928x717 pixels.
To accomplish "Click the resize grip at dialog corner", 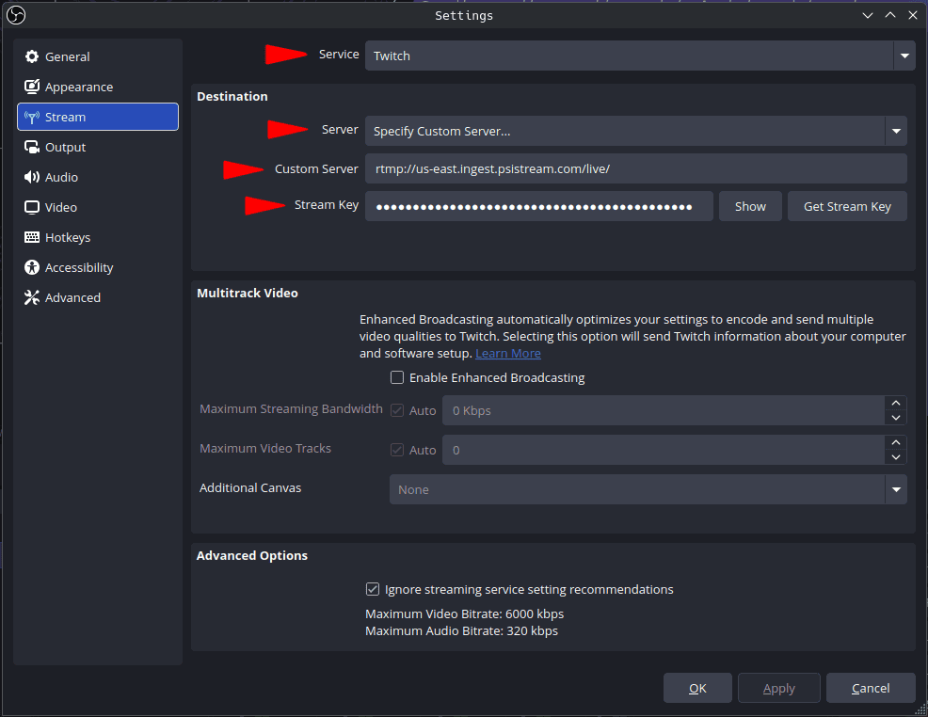I will (x=920, y=709).
